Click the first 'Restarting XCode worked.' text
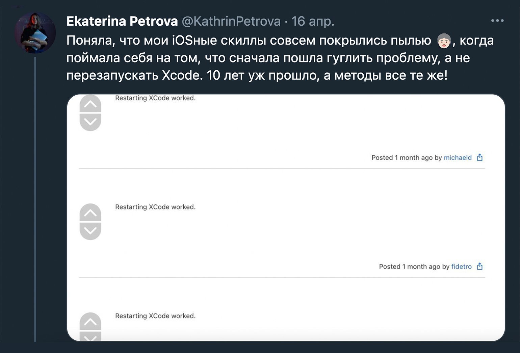This screenshot has width=520, height=353. click(155, 98)
